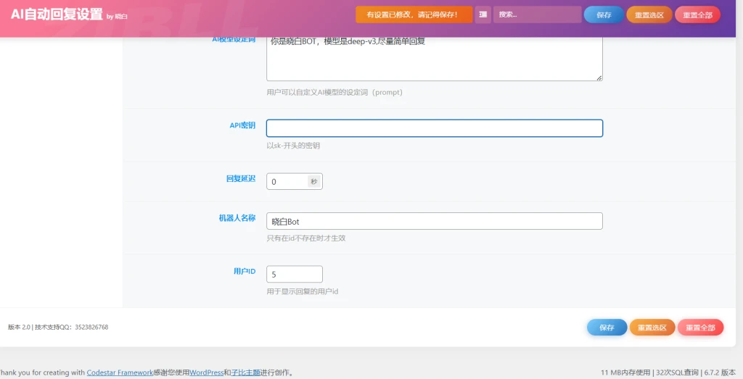Viewport: 743px width, 379px height.
Task: Click the 回复延迟 seconds number field
Action: [x=287, y=182]
